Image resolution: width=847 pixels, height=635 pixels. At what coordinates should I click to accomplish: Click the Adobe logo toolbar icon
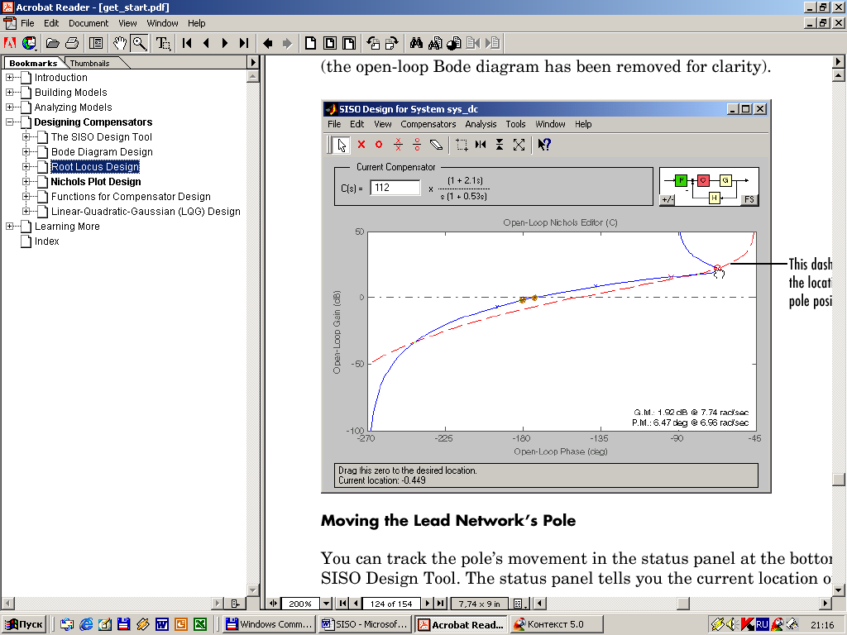pos(10,43)
